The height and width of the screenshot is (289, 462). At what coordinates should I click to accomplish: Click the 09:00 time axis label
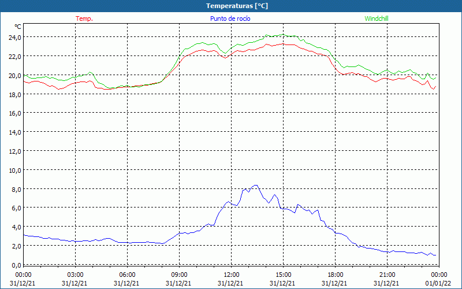click(x=179, y=275)
